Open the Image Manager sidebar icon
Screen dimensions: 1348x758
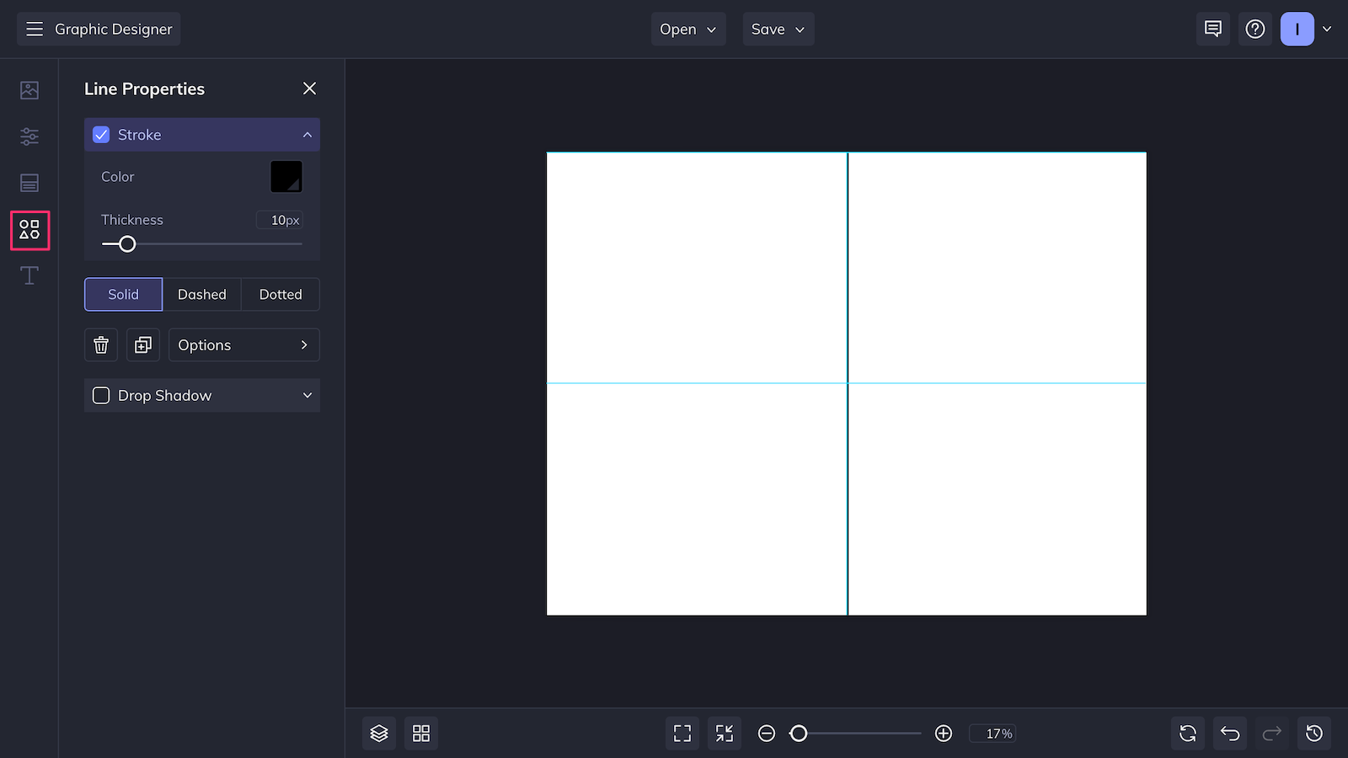pos(29,90)
